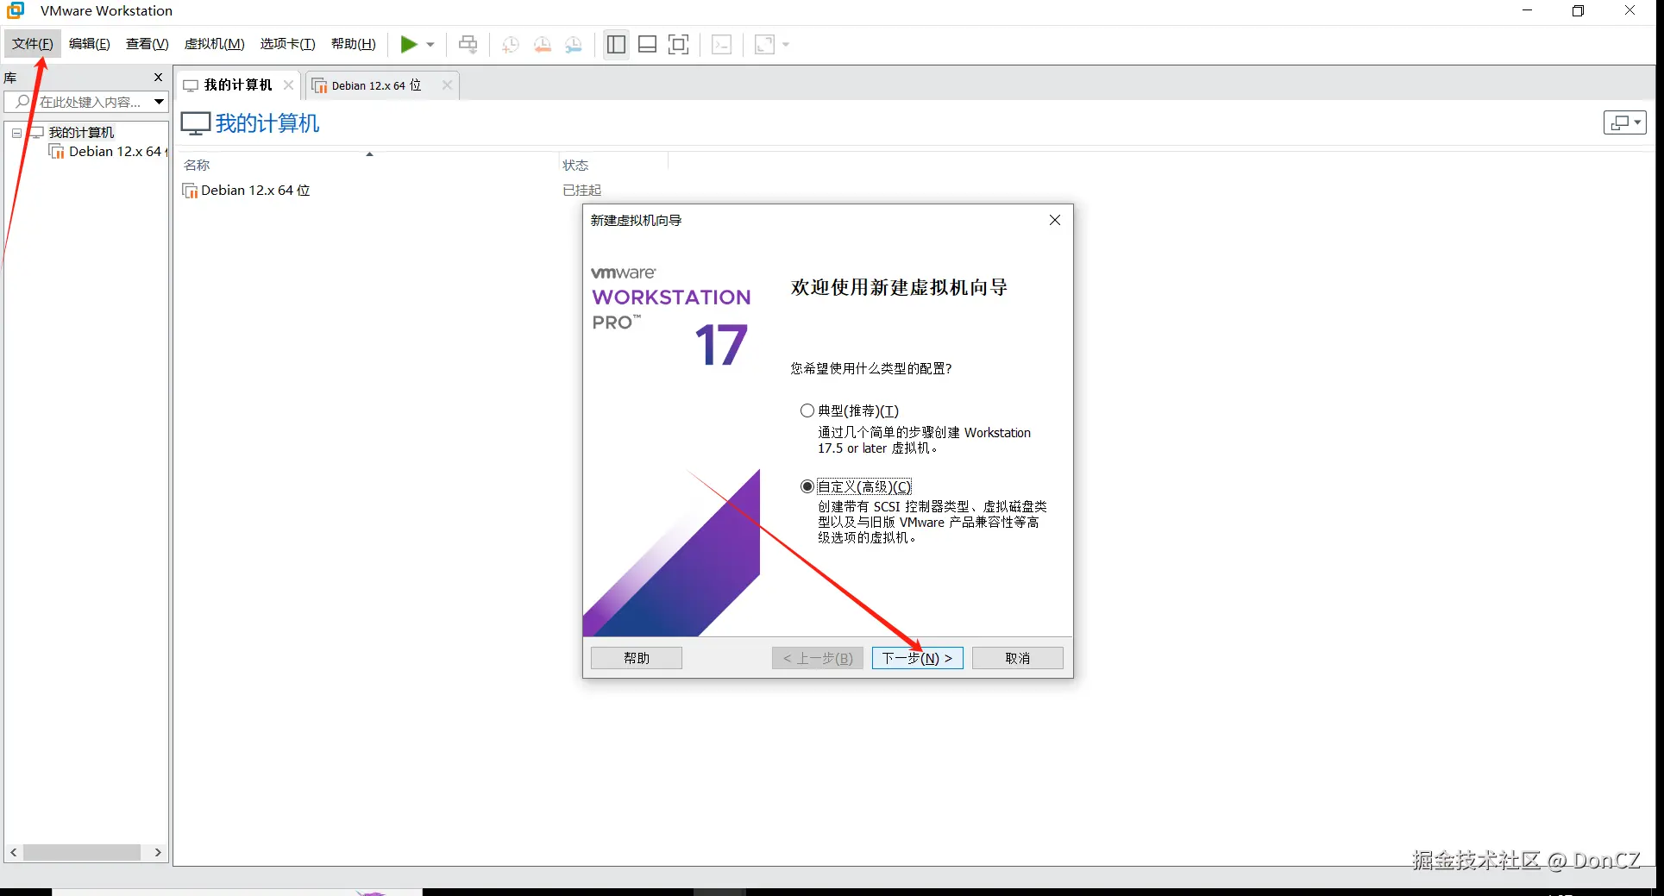
Task: Click the 取消 button in the wizard
Action: click(1018, 658)
